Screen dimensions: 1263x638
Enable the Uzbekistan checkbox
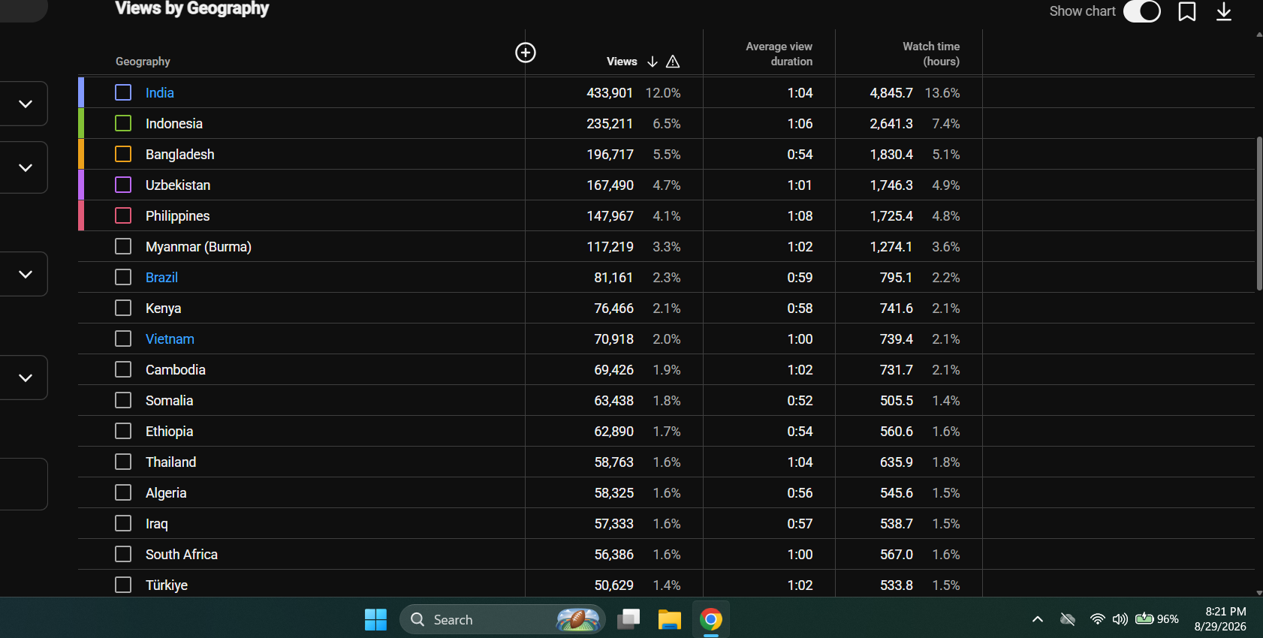coord(123,185)
